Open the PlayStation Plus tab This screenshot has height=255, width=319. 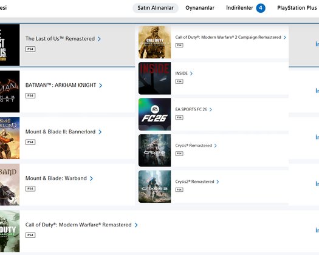click(297, 8)
